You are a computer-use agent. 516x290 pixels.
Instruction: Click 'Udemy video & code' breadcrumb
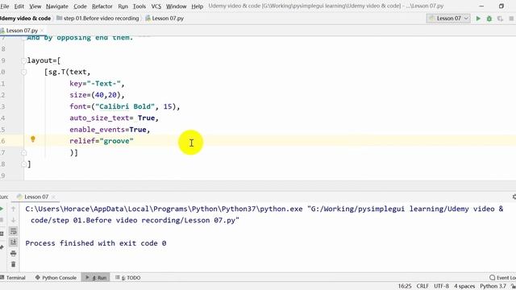(25, 19)
